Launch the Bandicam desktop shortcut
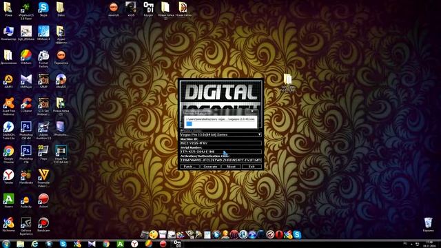441x248 pixels. point(43,225)
